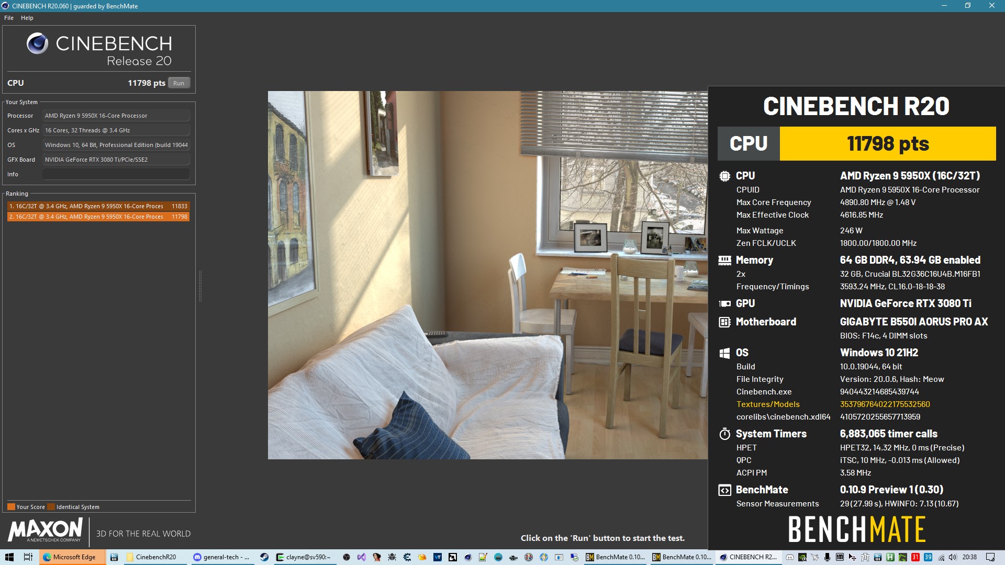Click the Processor field showing AMD Ryzen 9 5950X
1005x565 pixels.
point(116,116)
